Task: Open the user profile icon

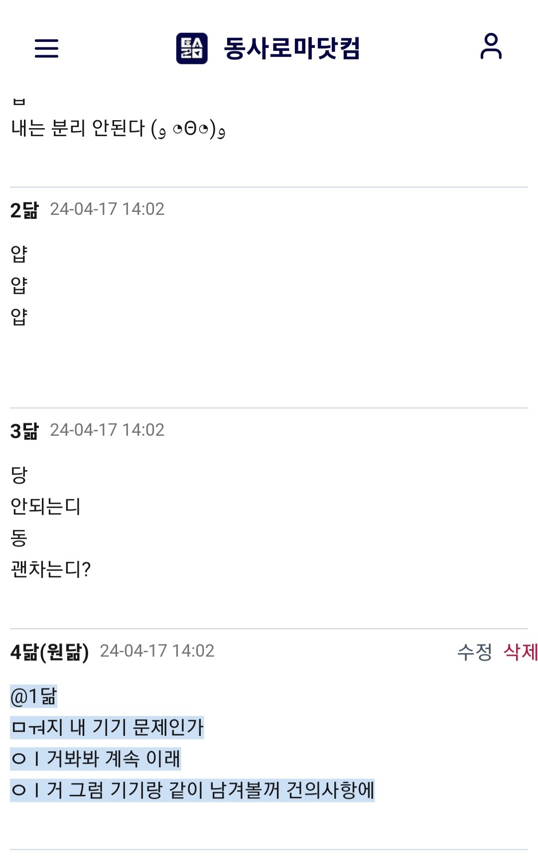Action: 491,46
